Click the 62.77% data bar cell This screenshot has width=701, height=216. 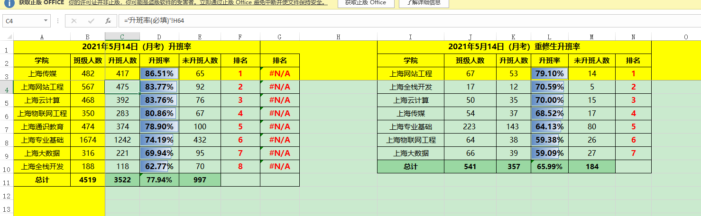(159, 167)
